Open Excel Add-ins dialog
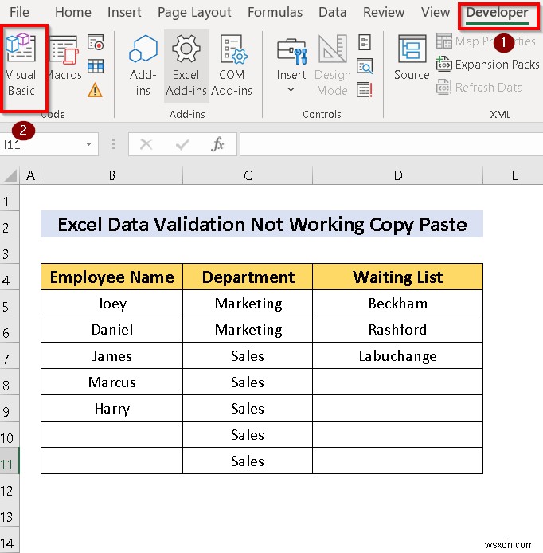The image size is (543, 553). coord(186,66)
